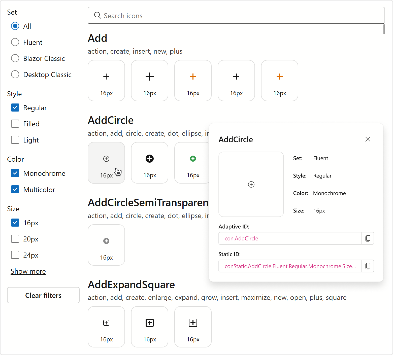The width and height of the screenshot is (393, 355).
Task: Click the Clear filters button
Action: (x=43, y=295)
